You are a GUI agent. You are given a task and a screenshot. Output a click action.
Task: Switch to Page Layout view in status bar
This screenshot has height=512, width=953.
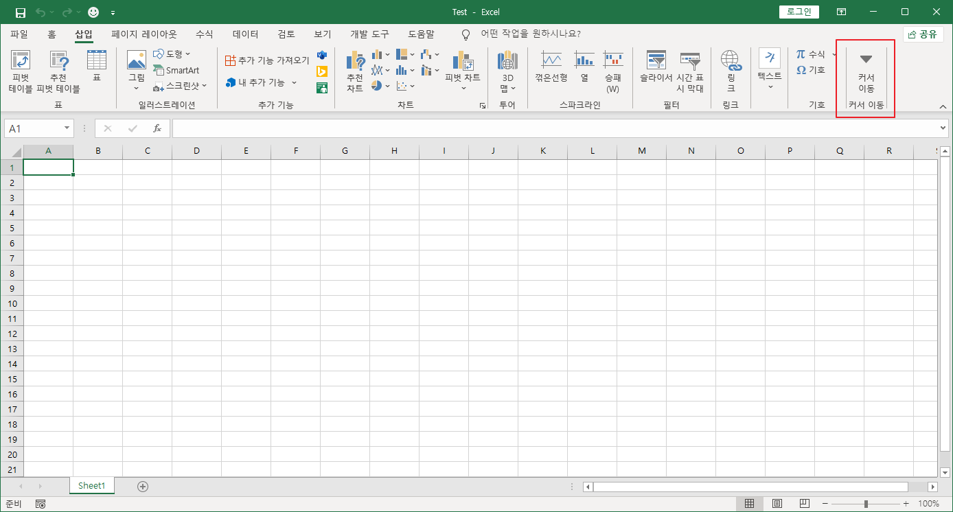click(777, 504)
